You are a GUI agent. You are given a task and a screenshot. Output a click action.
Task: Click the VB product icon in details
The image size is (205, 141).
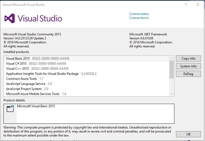[x=10, y=109]
